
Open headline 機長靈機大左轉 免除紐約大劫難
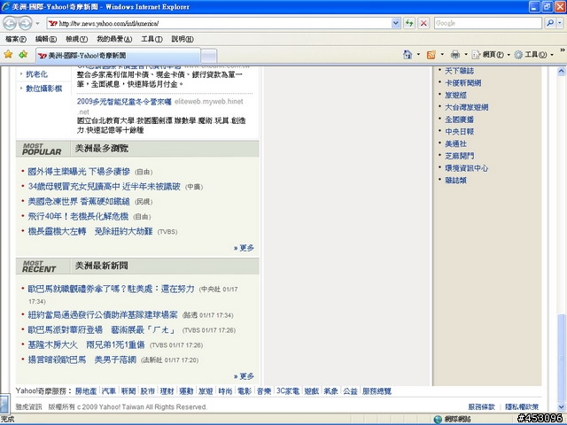90,231
